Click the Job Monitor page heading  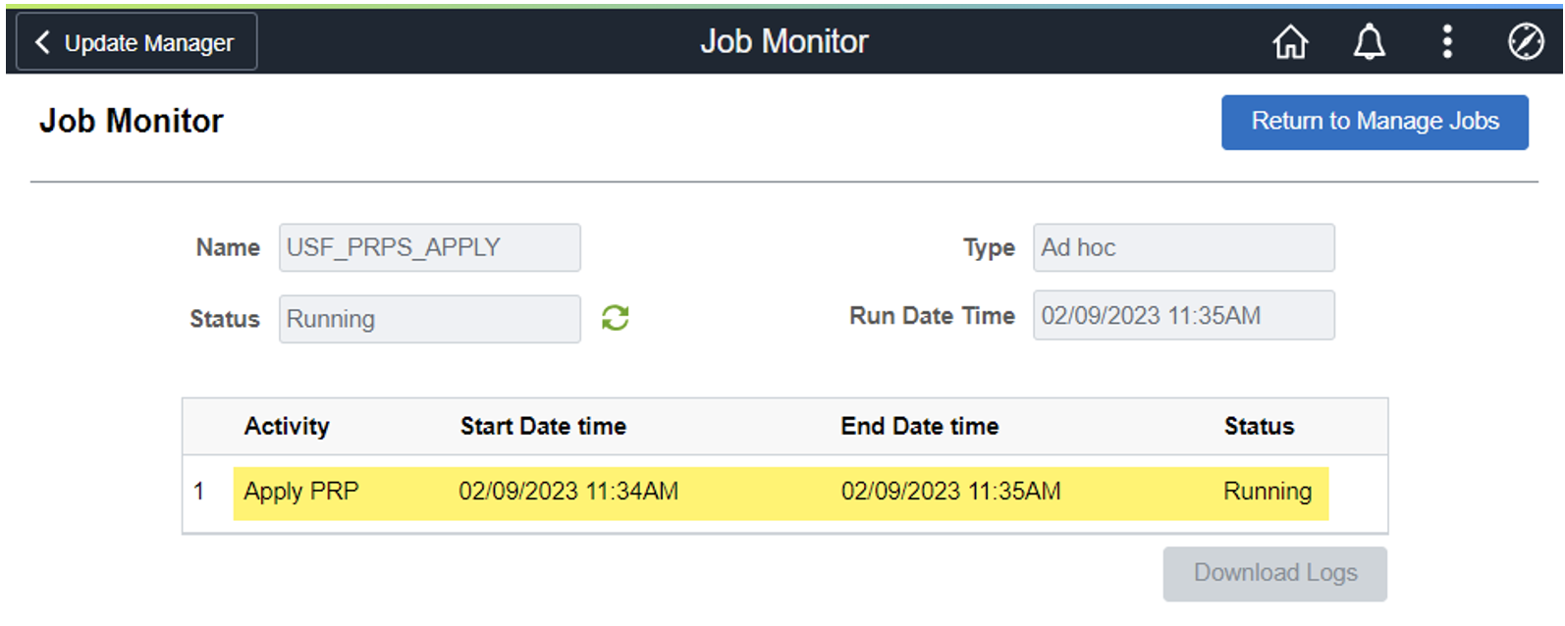(132, 121)
